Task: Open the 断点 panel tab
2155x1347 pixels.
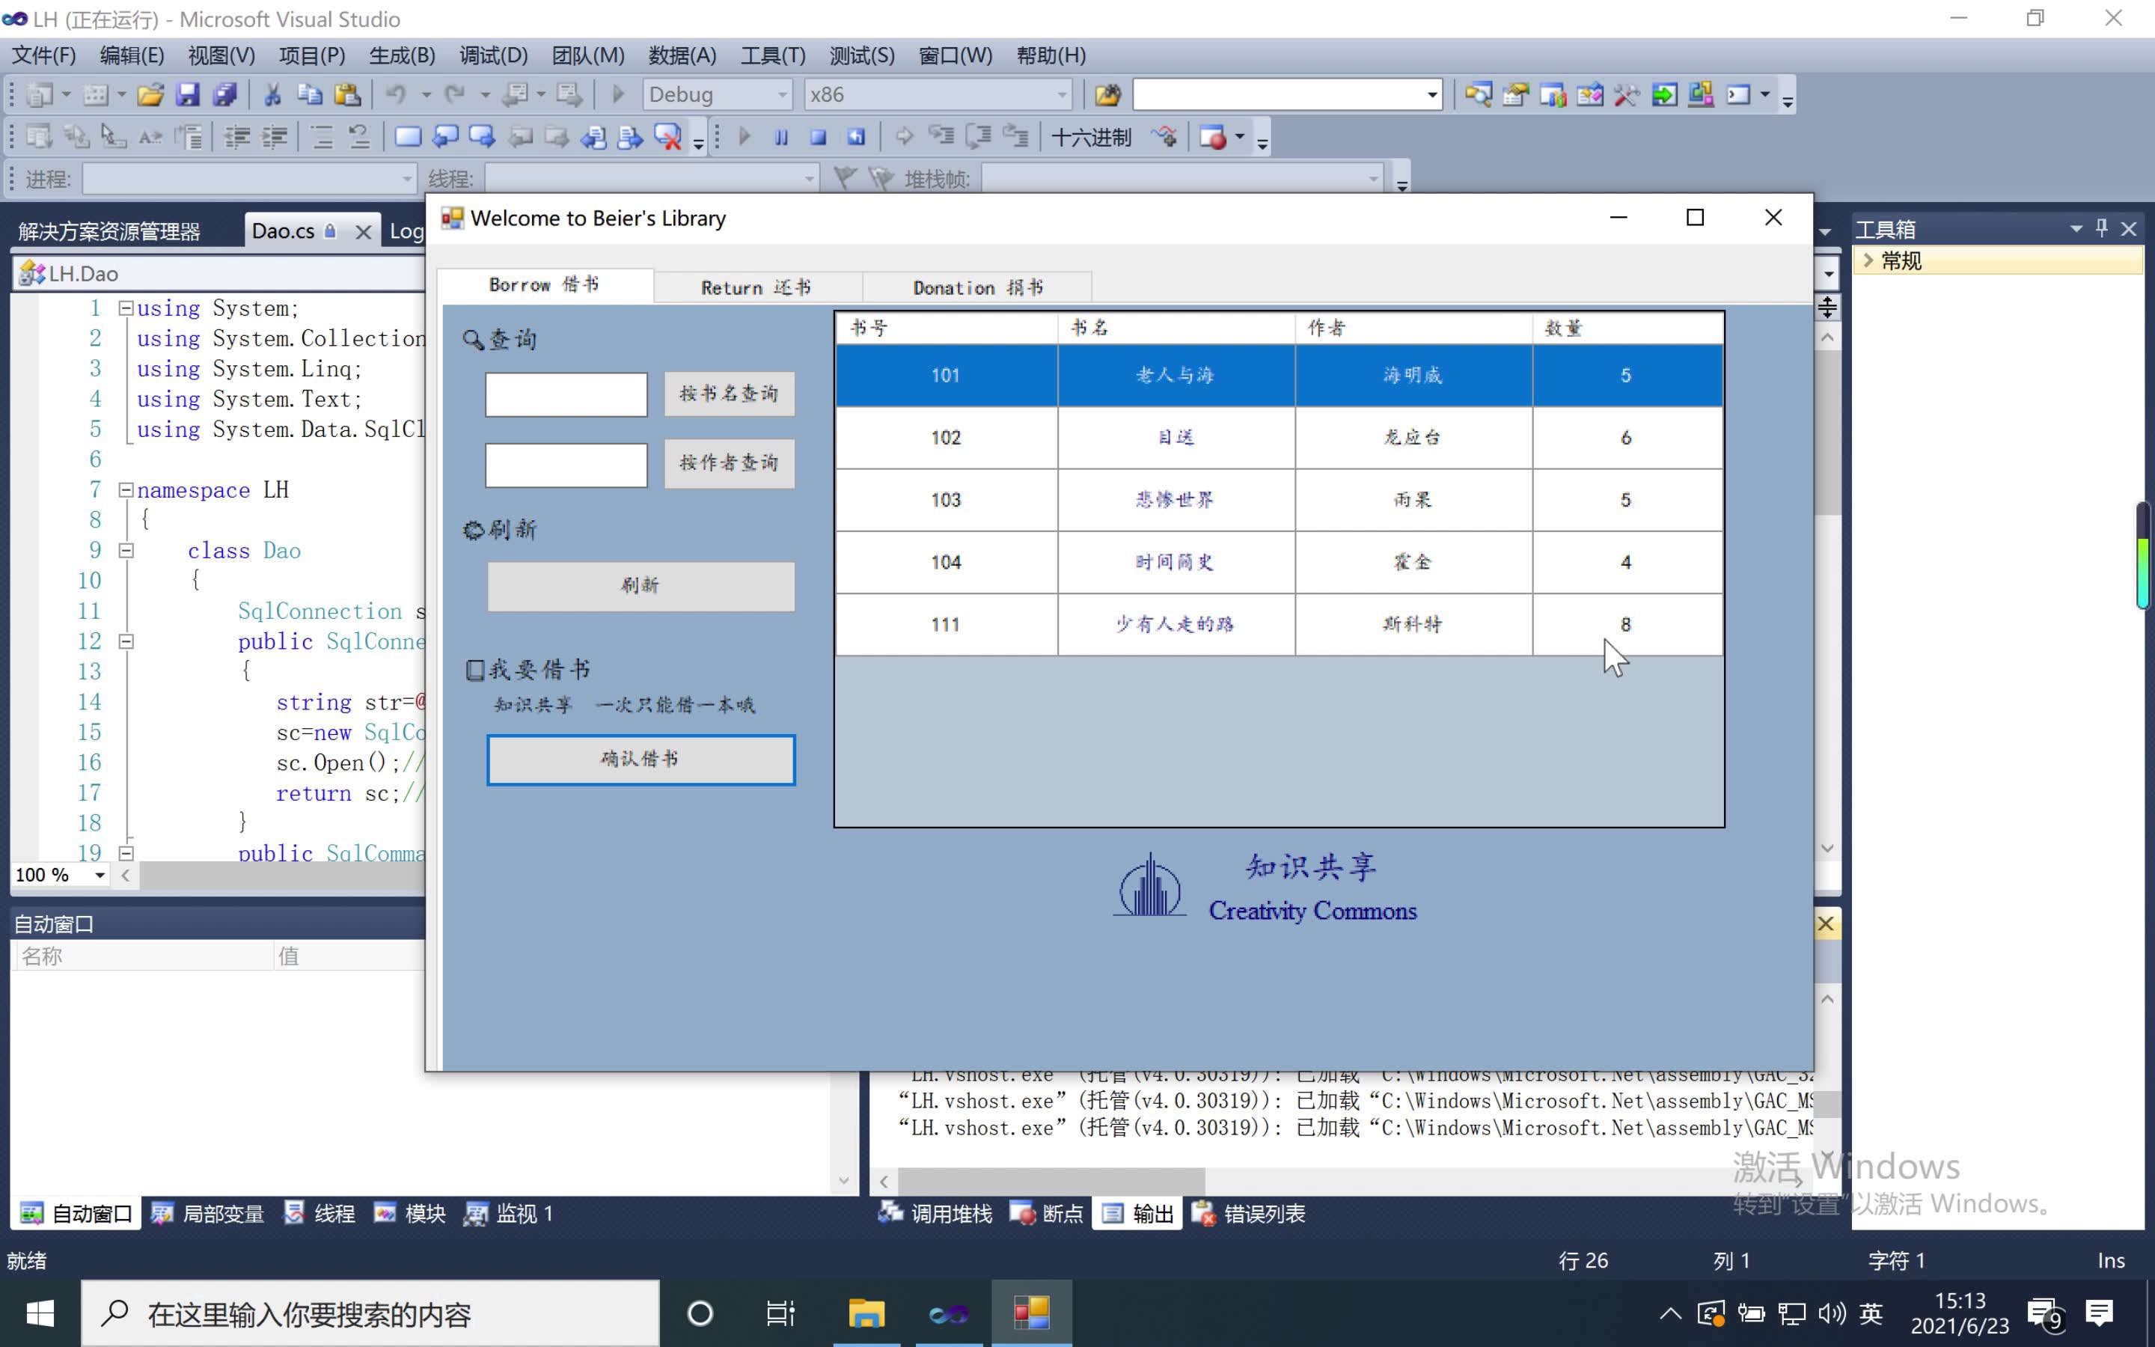Action: (x=1048, y=1213)
